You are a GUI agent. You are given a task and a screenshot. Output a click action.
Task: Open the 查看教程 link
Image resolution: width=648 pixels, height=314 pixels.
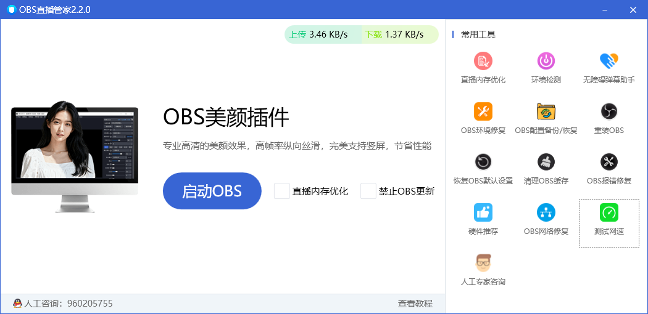pos(415,304)
